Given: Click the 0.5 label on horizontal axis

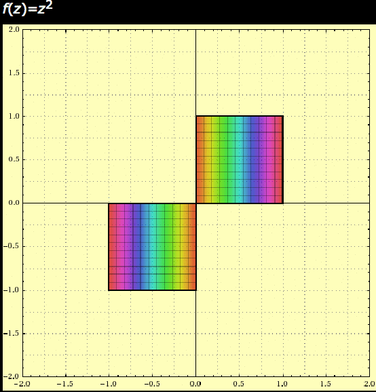Looking at the screenshot, I should [x=239, y=384].
